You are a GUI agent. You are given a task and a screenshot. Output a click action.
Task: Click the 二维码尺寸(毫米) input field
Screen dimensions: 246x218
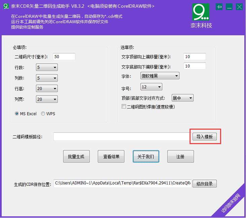tap(64, 57)
